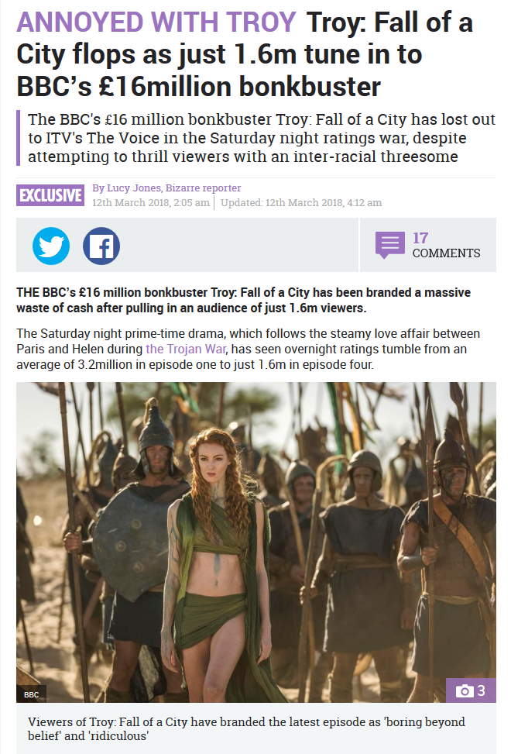Viewport: 511px width, 754px height.
Task: Click the Updated 4:12 am timestamp
Action: pyautogui.click(x=301, y=202)
